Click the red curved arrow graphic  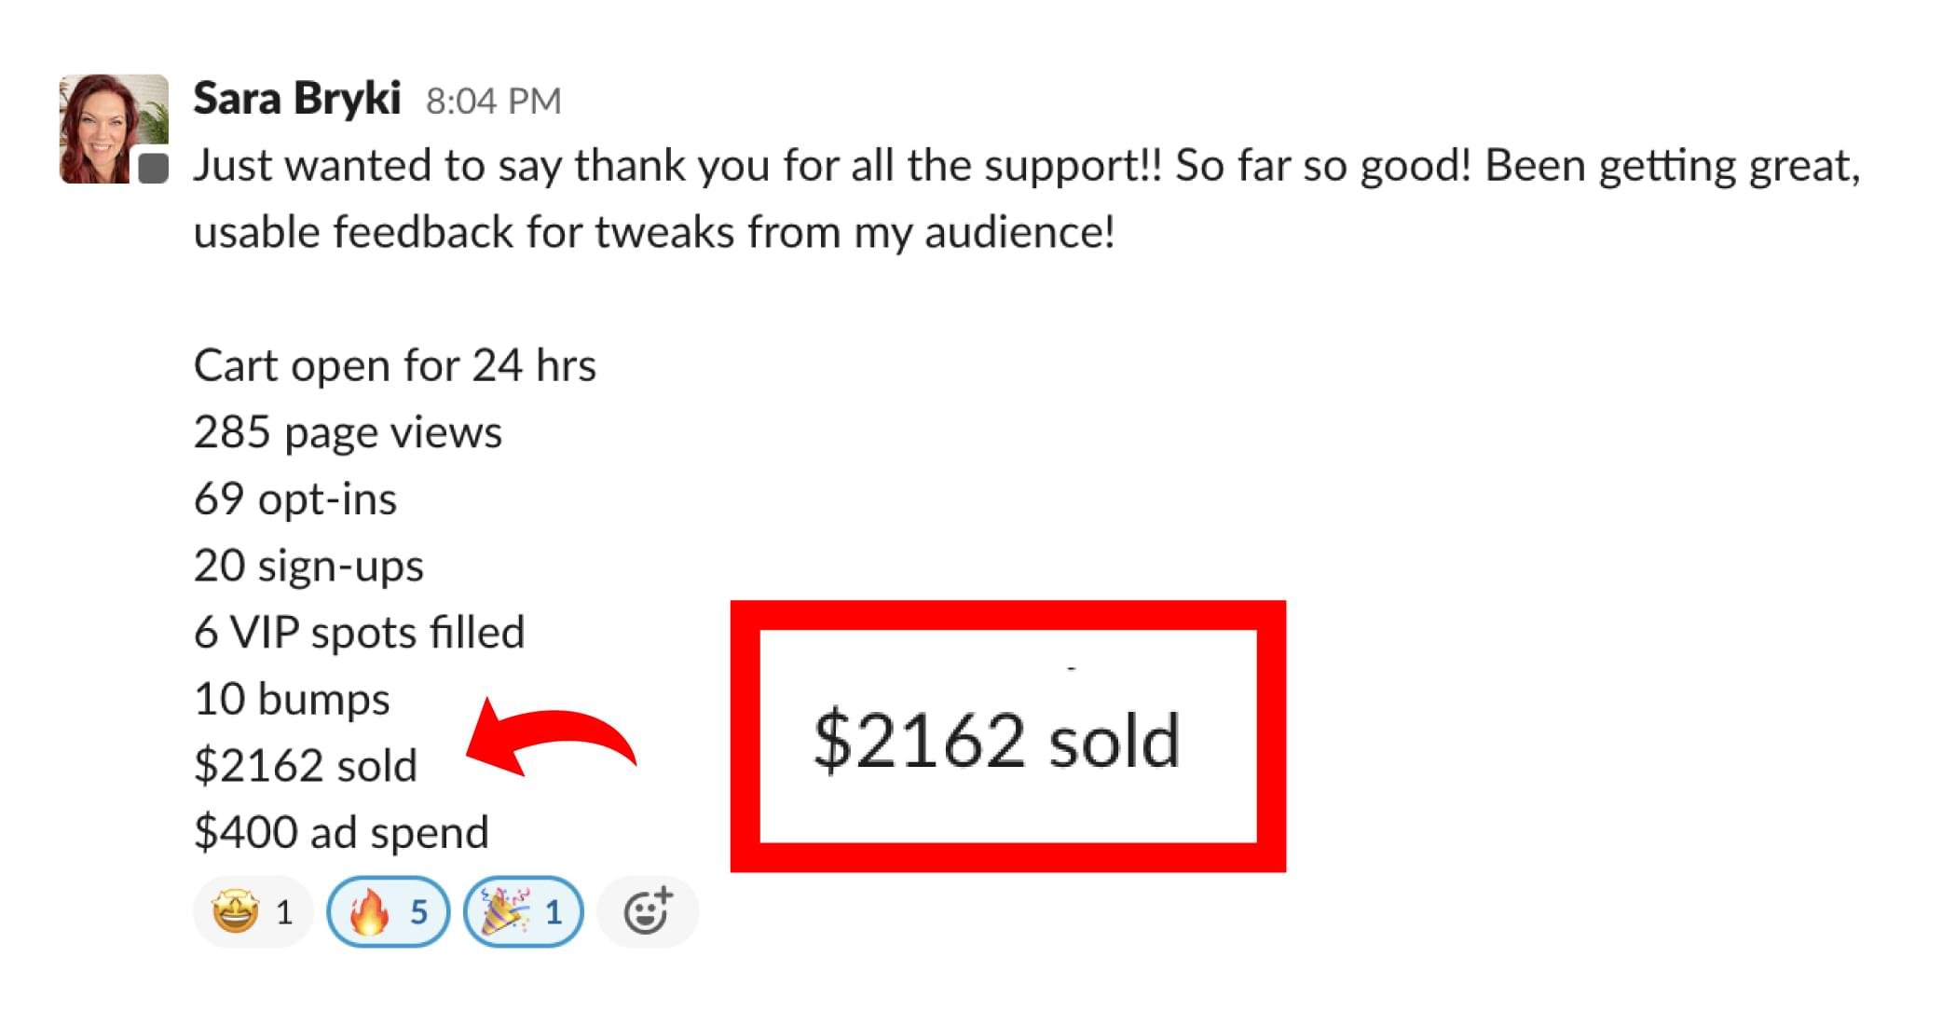pos(552,739)
